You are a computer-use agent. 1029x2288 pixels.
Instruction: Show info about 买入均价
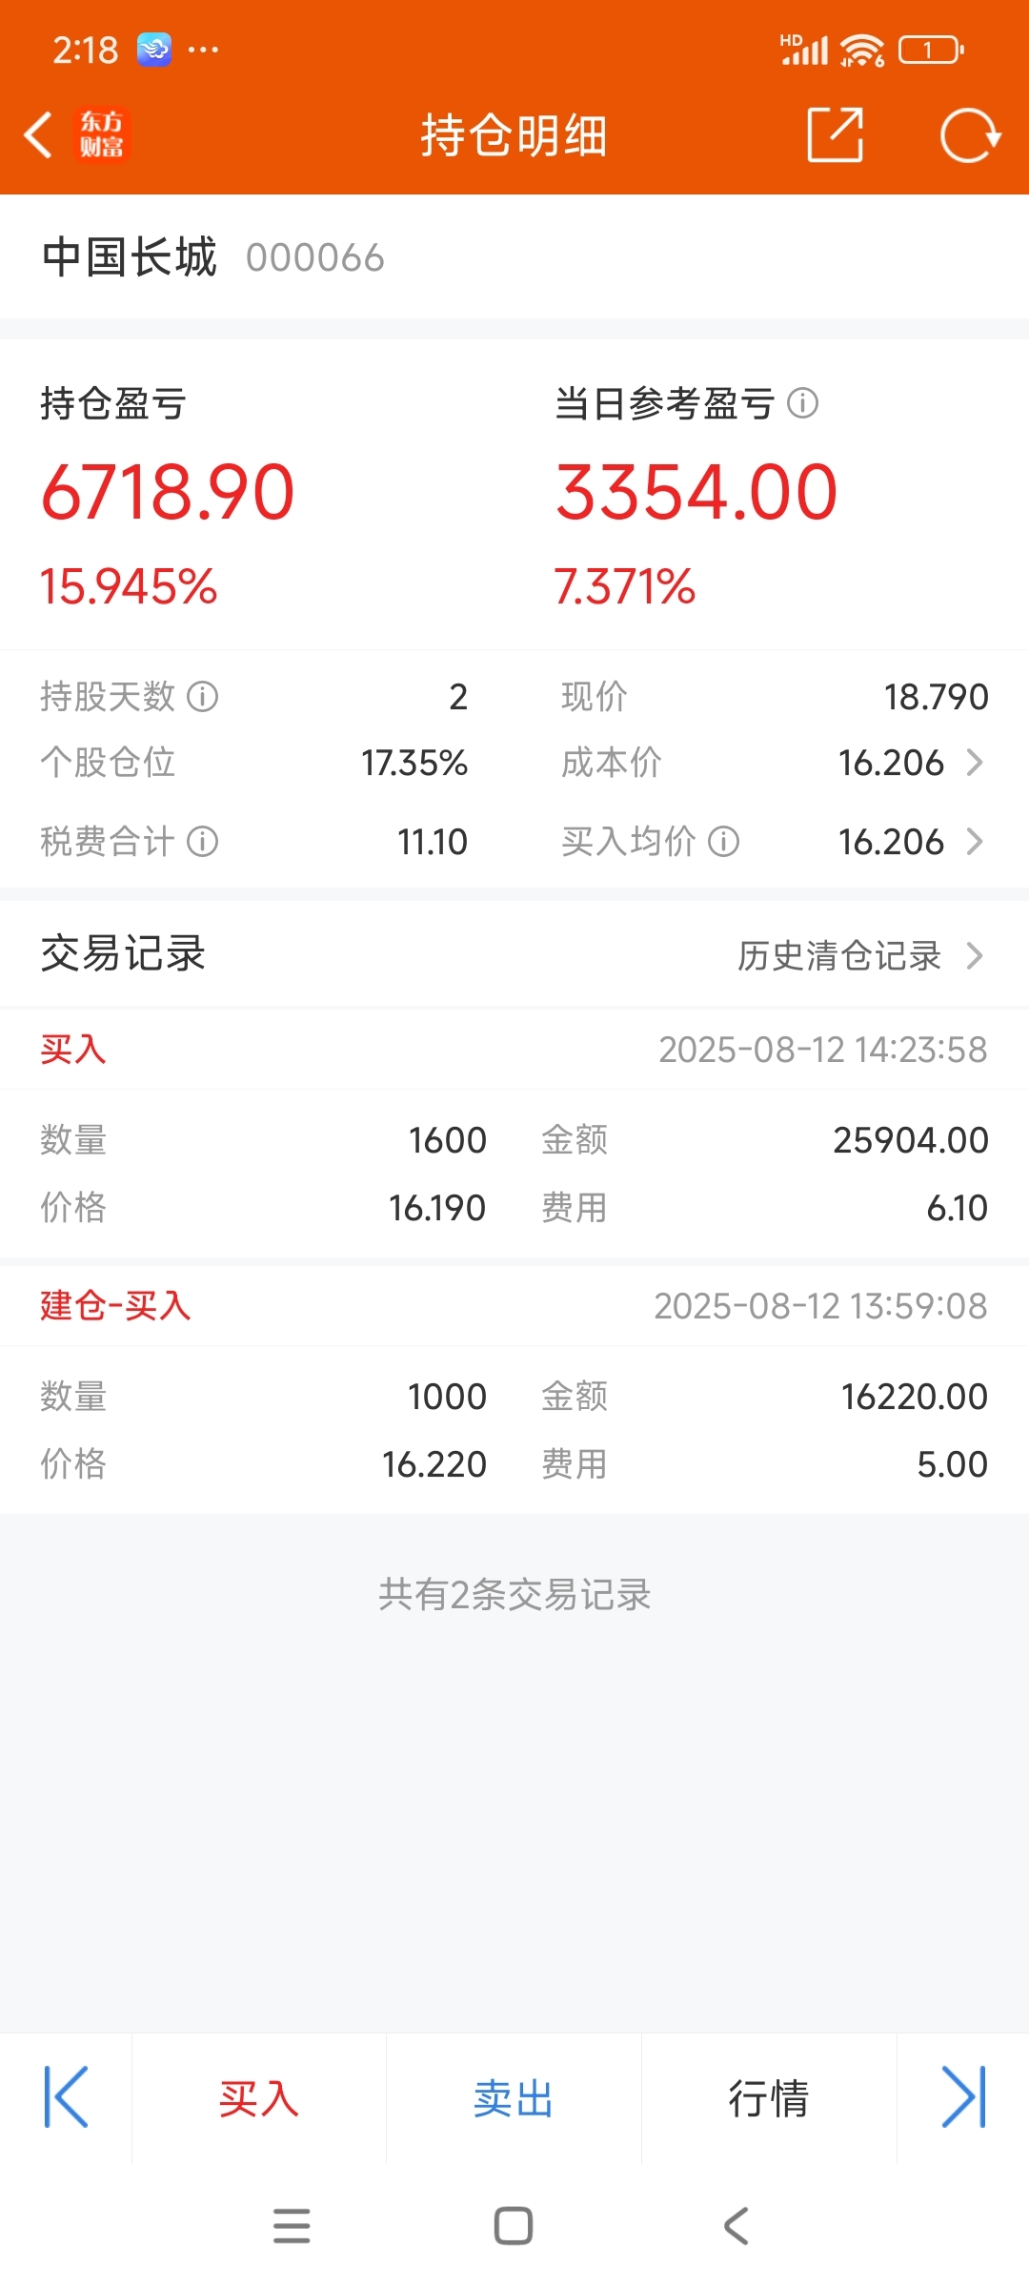(x=724, y=842)
